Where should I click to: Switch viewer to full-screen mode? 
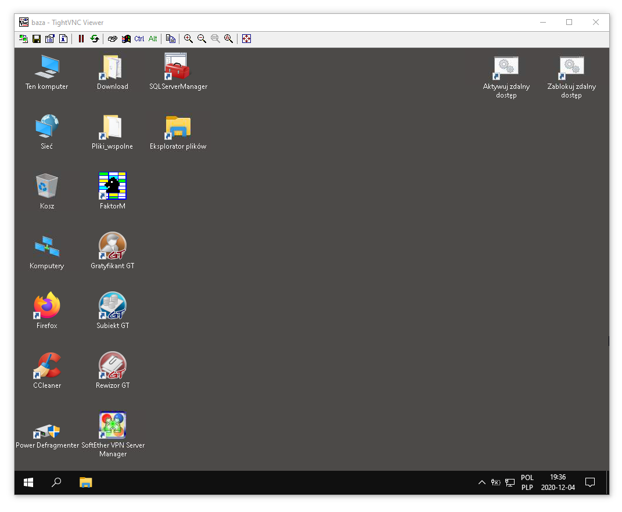click(x=246, y=39)
